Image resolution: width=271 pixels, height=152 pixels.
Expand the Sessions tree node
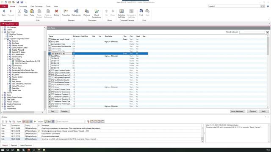click(x=8, y=41)
